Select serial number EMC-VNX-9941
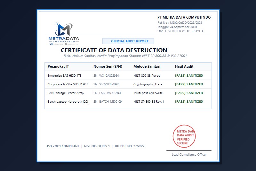 (x=110, y=93)
